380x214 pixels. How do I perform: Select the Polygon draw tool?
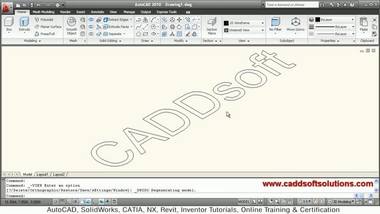(x=138, y=34)
